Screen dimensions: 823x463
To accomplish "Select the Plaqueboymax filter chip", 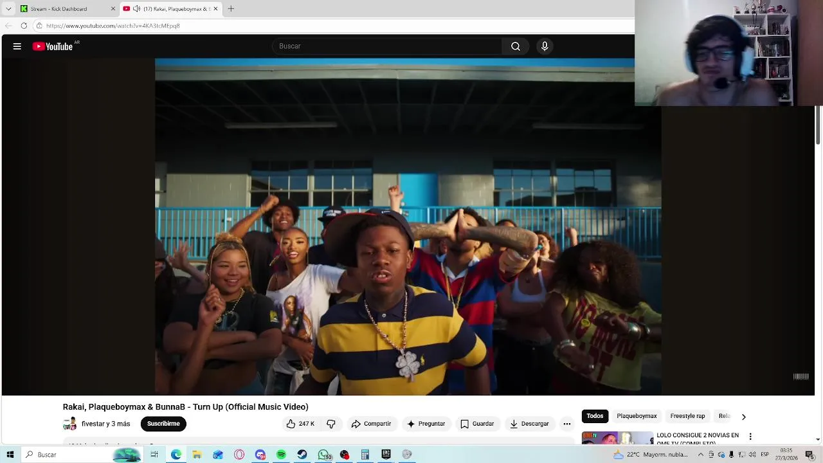I will point(637,416).
